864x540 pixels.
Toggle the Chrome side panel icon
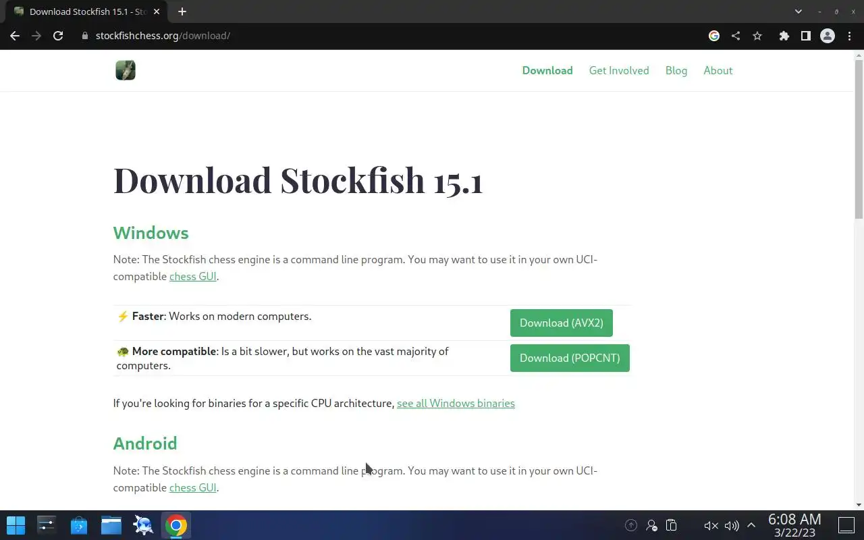point(805,36)
